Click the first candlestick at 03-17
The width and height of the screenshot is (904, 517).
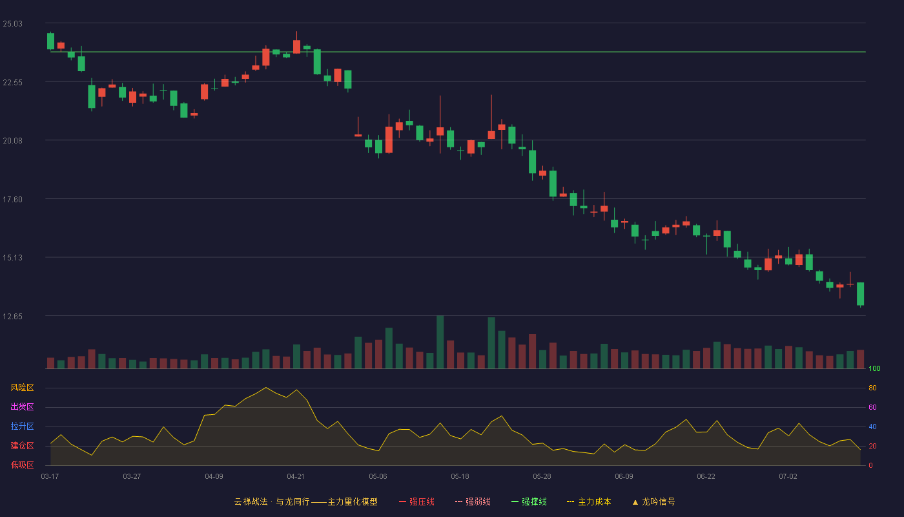(50, 41)
